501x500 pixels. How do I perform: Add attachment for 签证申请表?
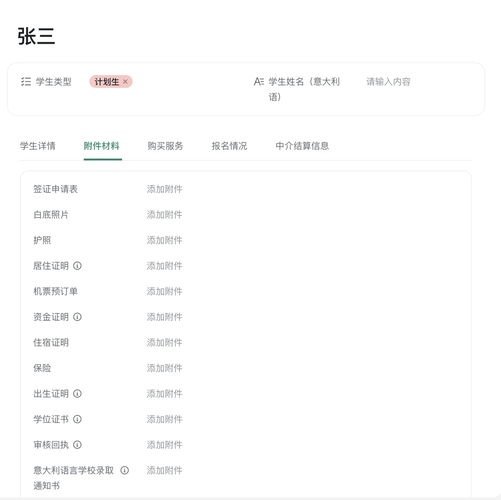(165, 189)
